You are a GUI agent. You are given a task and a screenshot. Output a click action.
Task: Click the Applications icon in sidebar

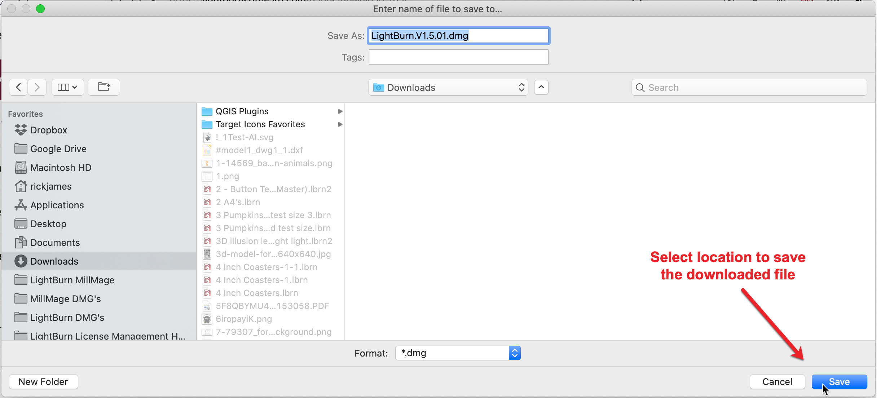[x=21, y=205]
